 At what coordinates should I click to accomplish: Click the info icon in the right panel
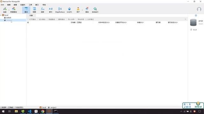click(x=196, y=16)
